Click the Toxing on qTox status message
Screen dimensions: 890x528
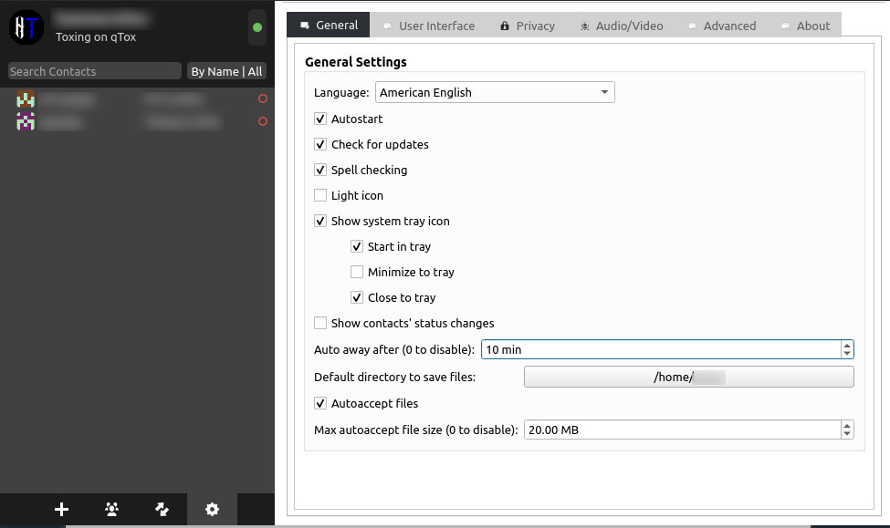96,37
